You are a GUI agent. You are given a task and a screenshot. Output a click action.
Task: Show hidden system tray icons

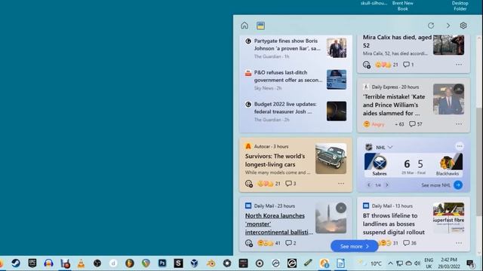pos(390,263)
